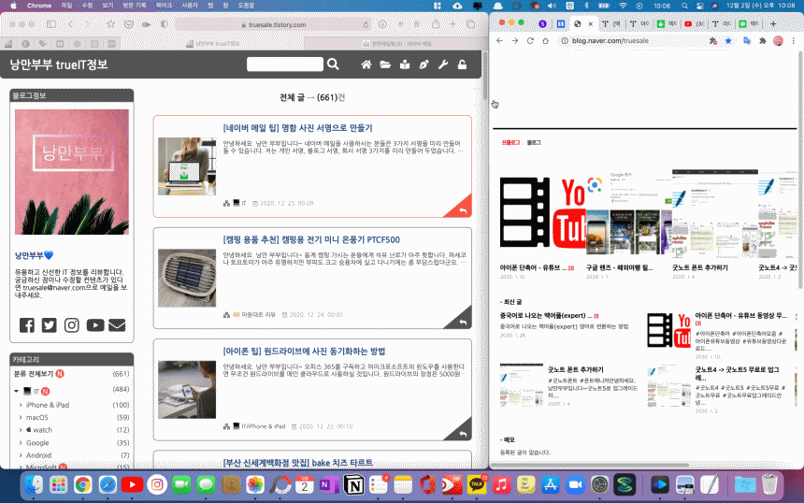804x503 pixels.
Task: Click the Safari address bar truesale.tistory.com
Action: point(273,24)
